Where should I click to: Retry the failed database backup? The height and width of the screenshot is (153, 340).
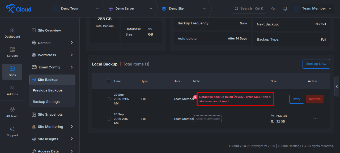coord(296,99)
